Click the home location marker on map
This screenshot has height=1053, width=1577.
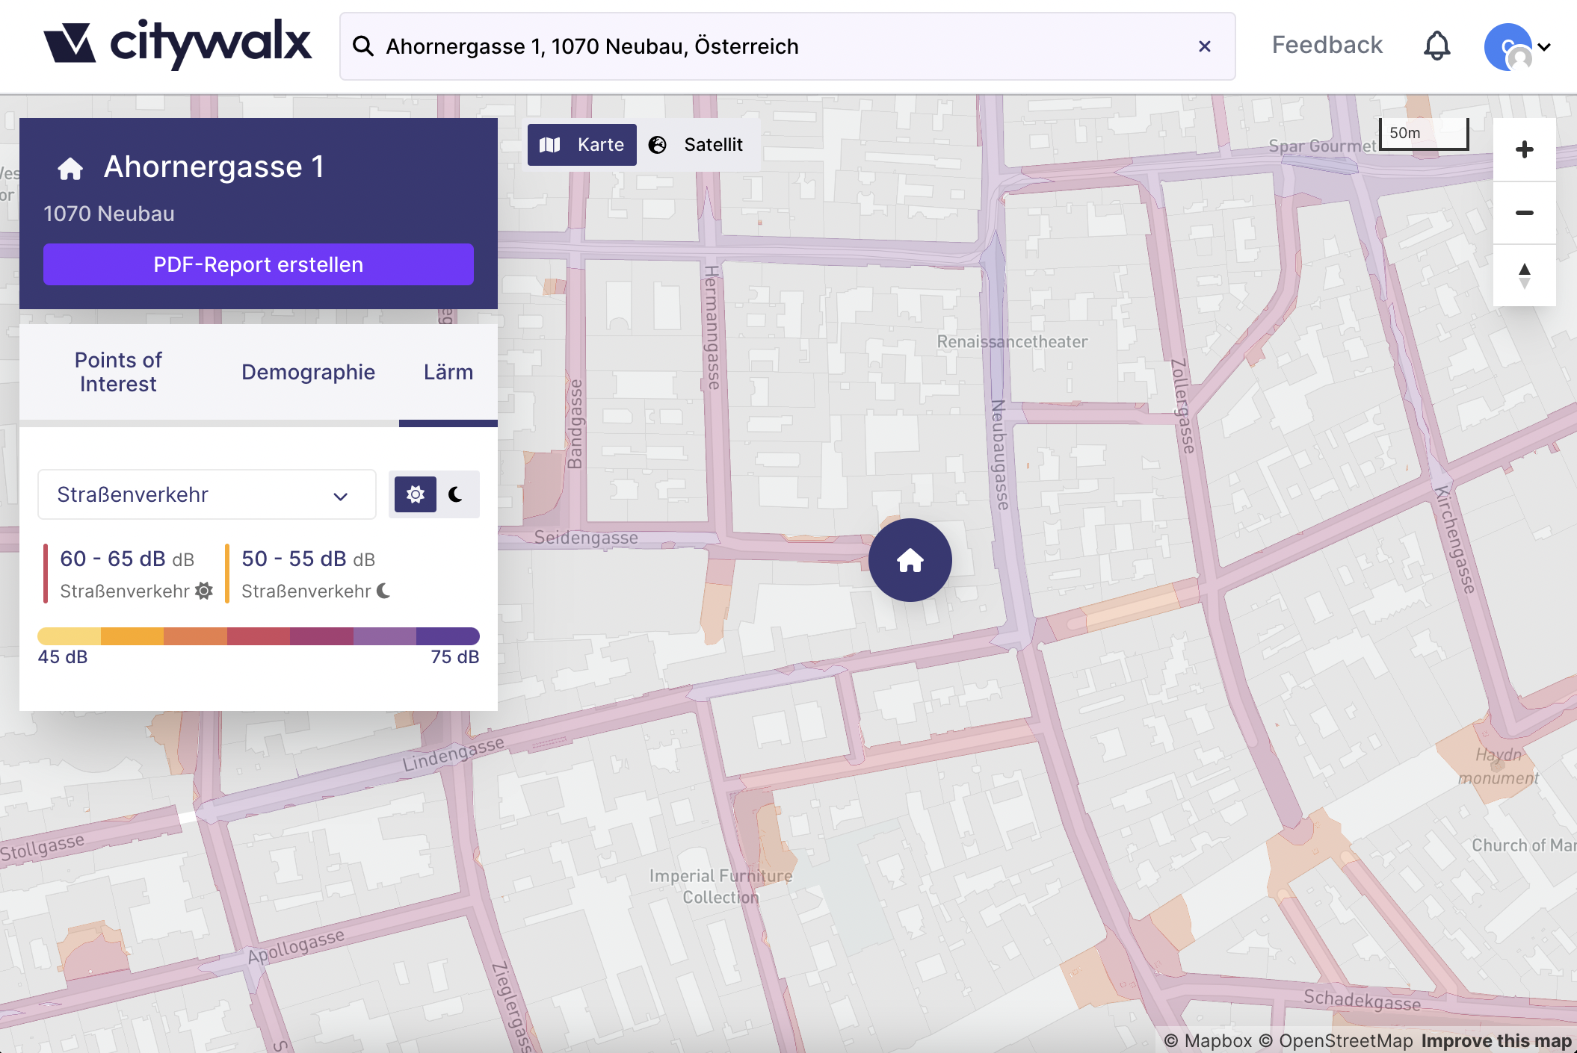pyautogui.click(x=910, y=560)
